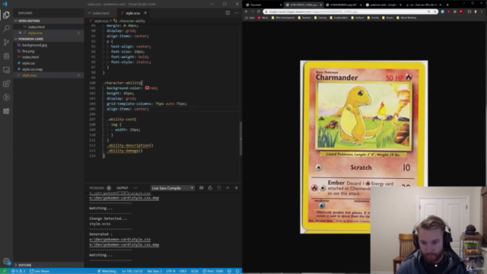
Task: Open the feedback smiley in status bar
Action: [x=229, y=271]
